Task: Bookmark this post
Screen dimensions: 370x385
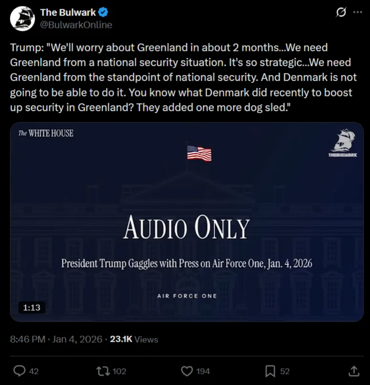Action: coord(270,371)
